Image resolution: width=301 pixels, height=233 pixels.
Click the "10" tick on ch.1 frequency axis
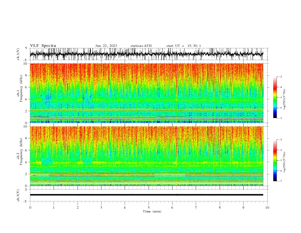26,64
